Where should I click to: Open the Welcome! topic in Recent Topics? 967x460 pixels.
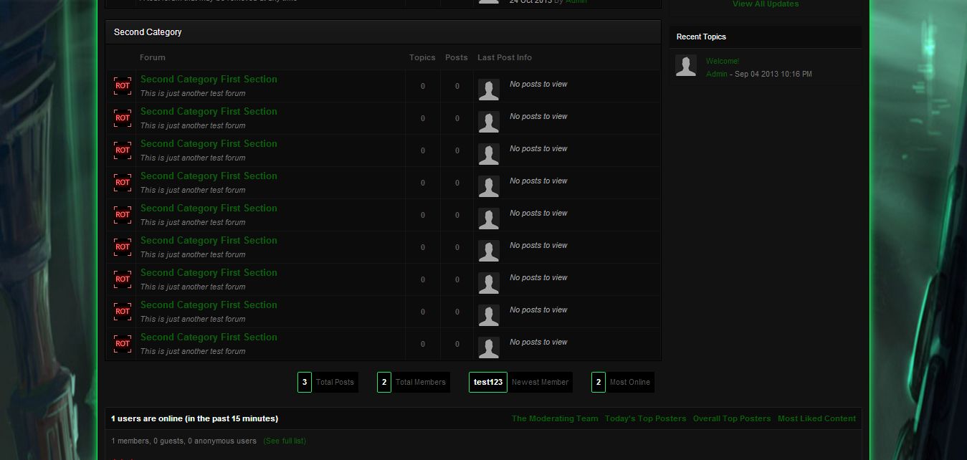pos(722,62)
